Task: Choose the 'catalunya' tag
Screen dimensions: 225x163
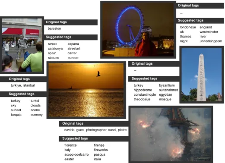Action: [55, 49]
